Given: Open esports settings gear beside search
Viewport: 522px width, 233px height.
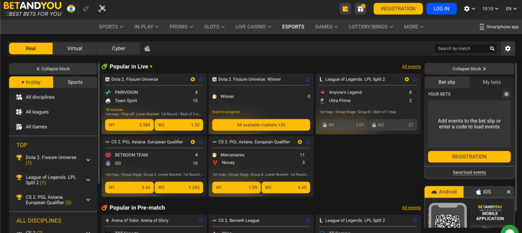Looking at the screenshot, I should pos(507,48).
